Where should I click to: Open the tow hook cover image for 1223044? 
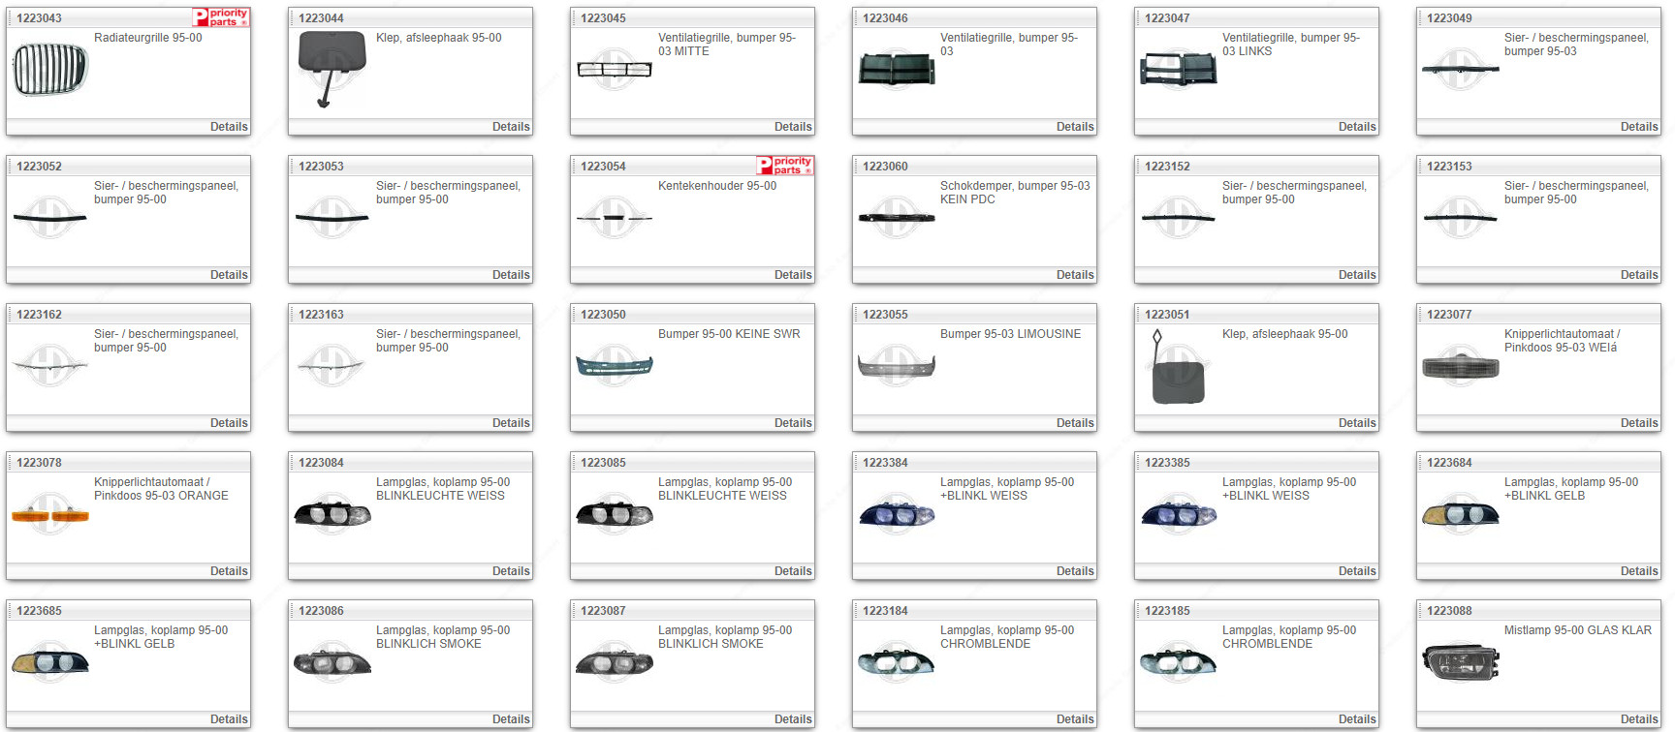332,68
